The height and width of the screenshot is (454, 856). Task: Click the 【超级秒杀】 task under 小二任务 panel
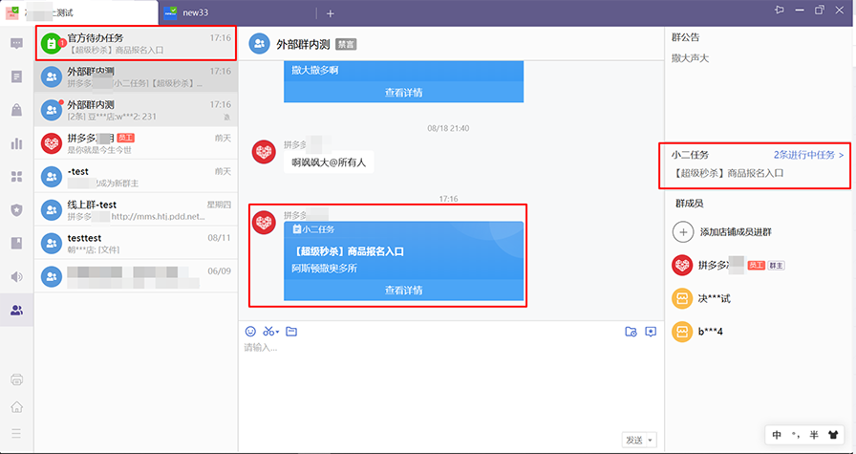(x=728, y=174)
